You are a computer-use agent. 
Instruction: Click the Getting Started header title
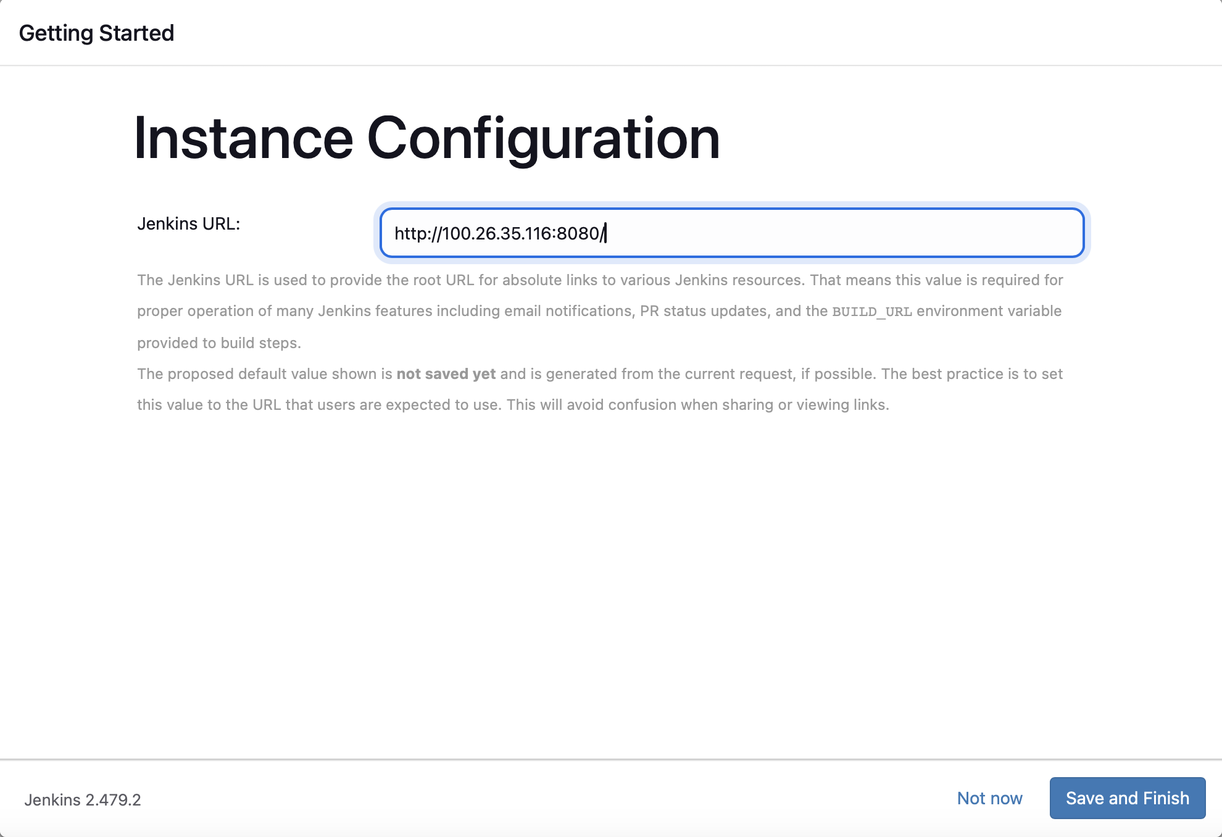[96, 33]
